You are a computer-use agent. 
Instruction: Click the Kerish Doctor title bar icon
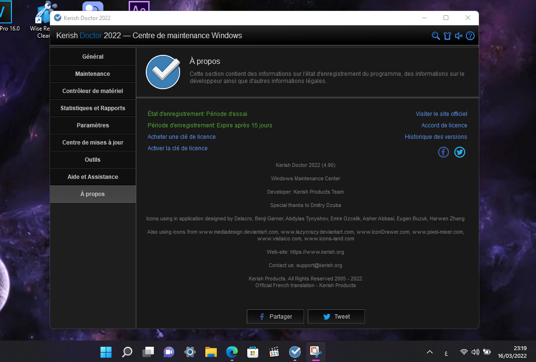[58, 18]
